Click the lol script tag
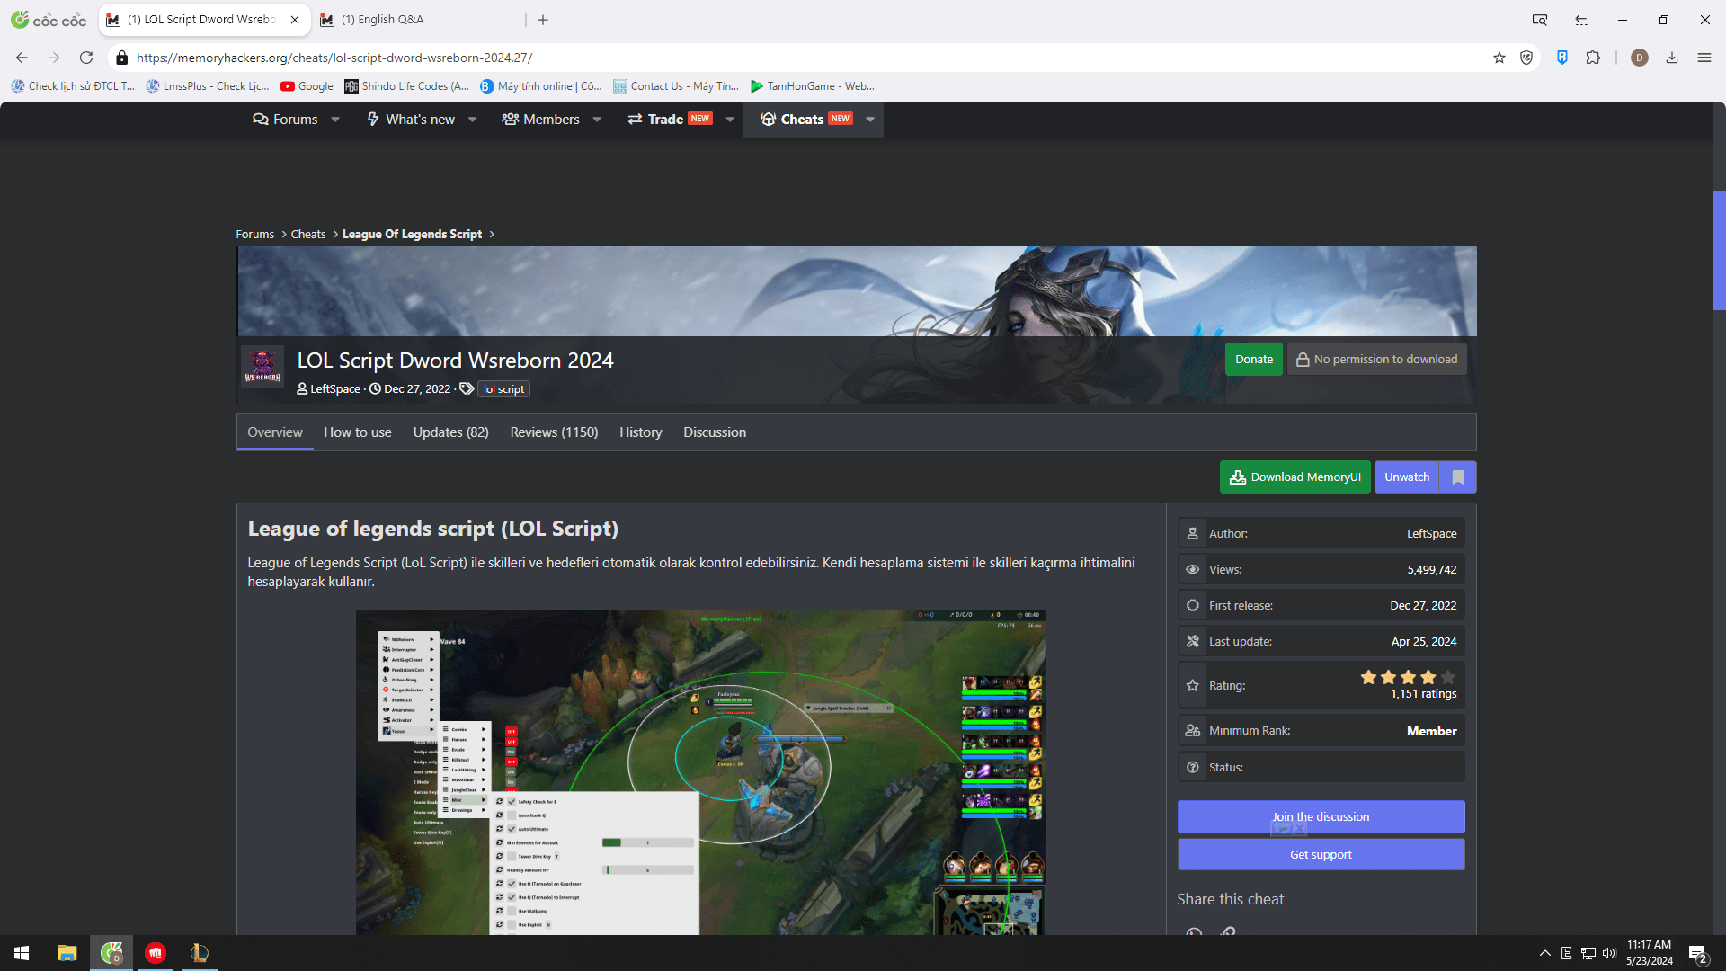 (503, 389)
